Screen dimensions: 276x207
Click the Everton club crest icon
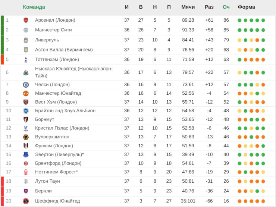[x=26, y=154]
